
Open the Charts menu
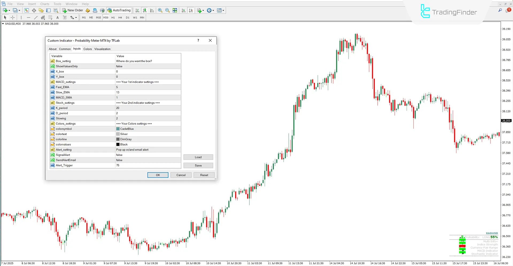point(45,4)
